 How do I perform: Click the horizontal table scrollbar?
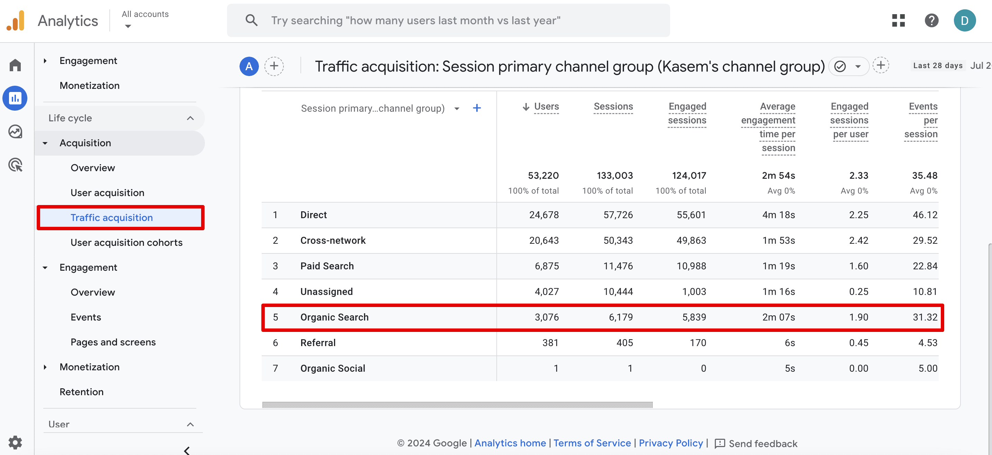point(457,404)
